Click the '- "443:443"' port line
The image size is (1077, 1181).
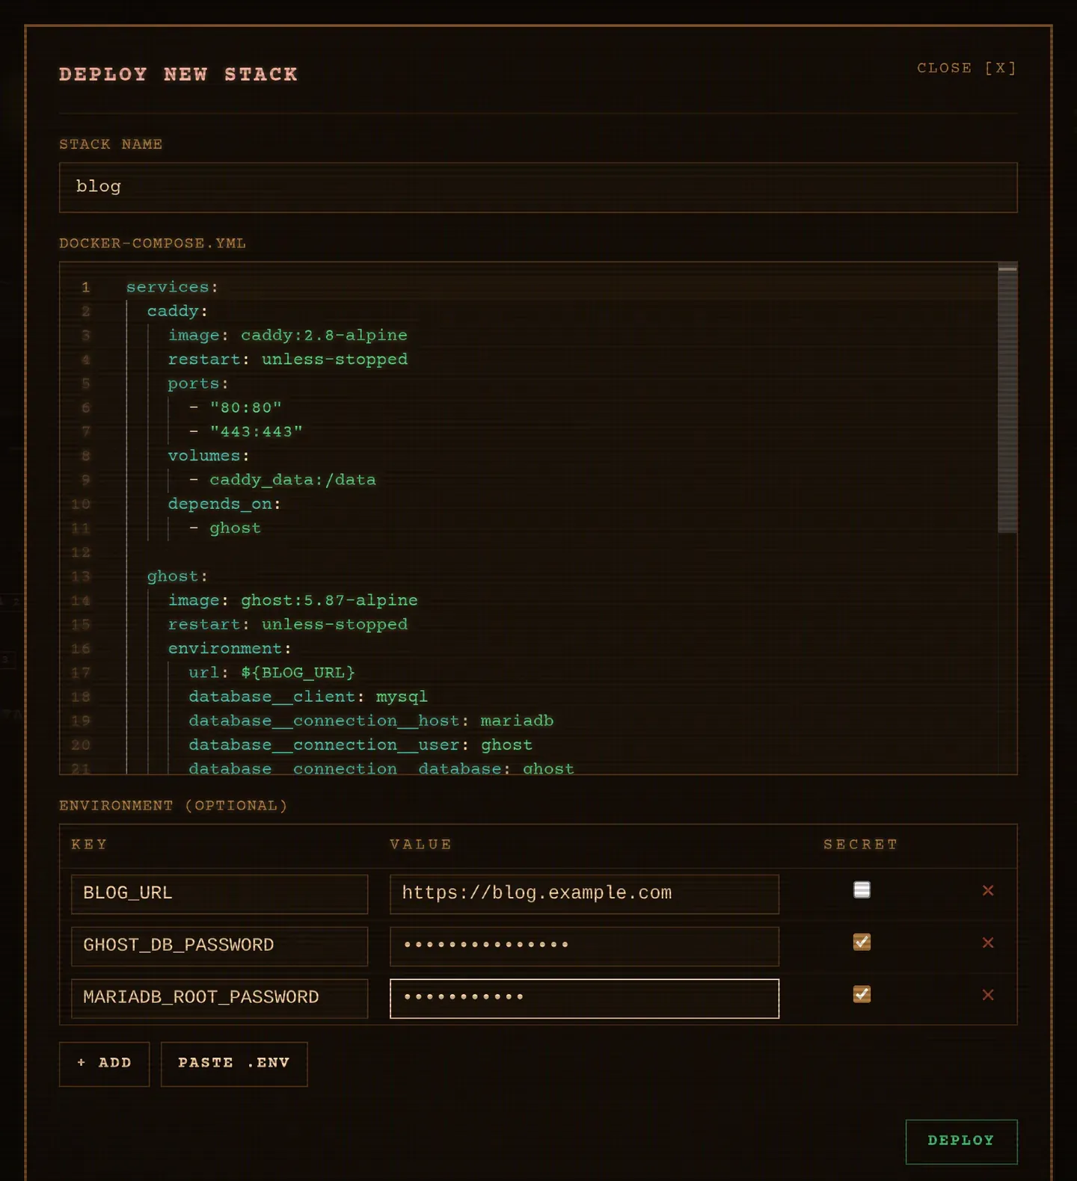click(245, 431)
